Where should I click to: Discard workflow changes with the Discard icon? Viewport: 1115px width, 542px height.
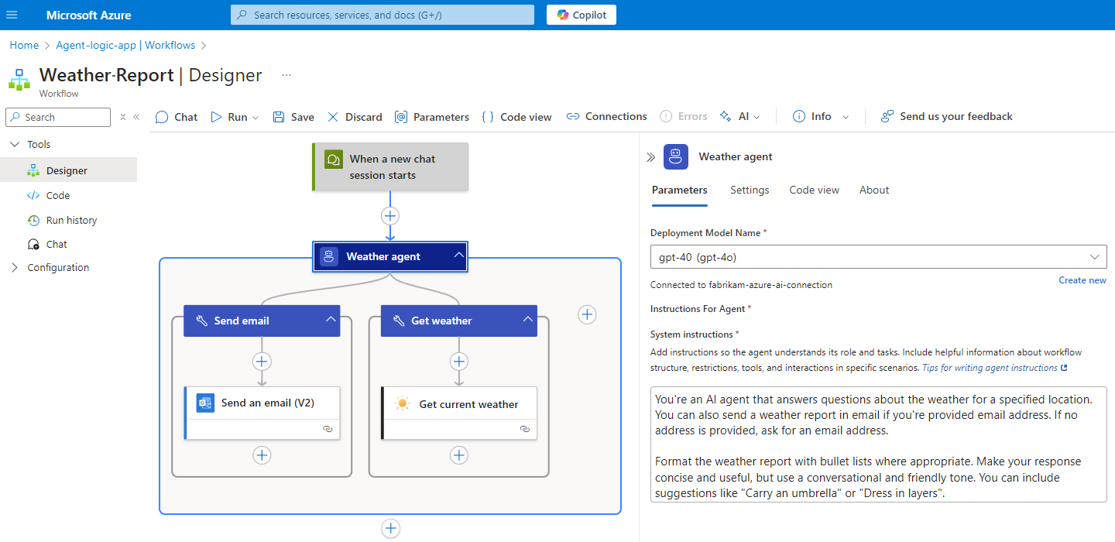354,116
